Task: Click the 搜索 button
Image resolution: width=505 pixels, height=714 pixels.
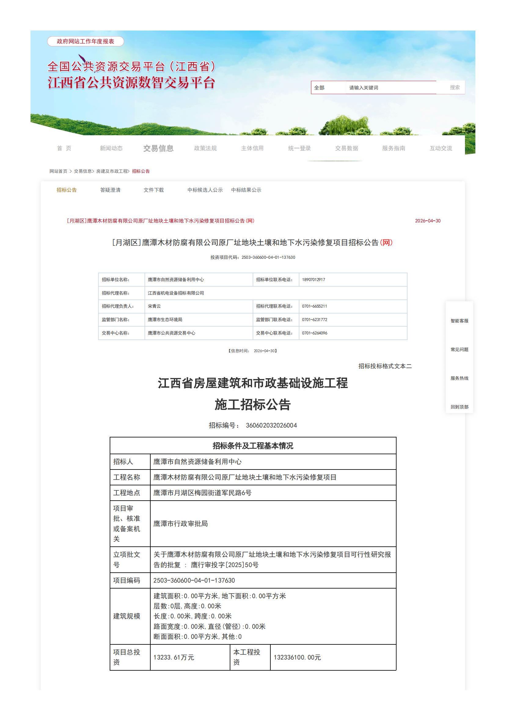Action: pyautogui.click(x=455, y=87)
